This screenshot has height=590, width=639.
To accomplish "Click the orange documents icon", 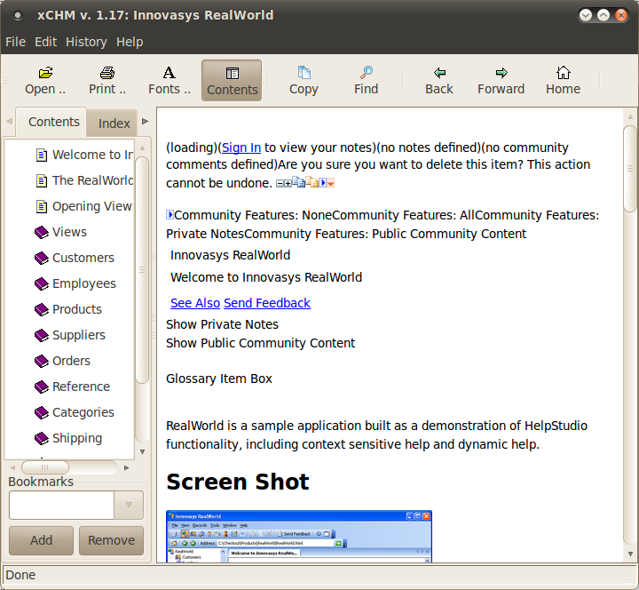I will coord(312,182).
